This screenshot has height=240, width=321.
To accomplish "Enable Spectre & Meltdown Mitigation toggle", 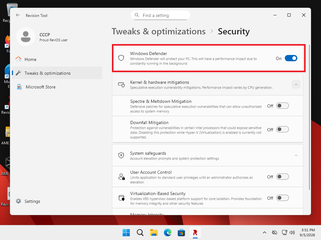I will pyautogui.click(x=282, y=106).
